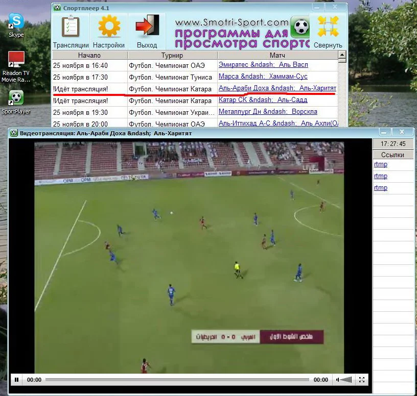Viewport: 417px width, 396px height.
Task: Open Skype desktop shortcut
Action: coord(16,25)
